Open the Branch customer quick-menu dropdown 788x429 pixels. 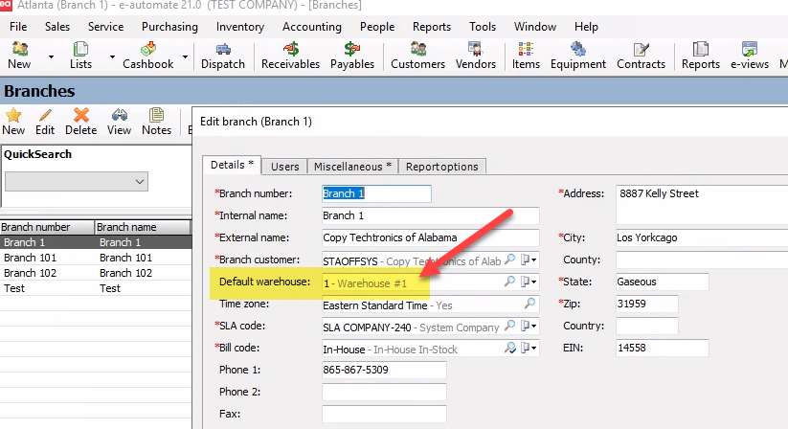coord(529,260)
